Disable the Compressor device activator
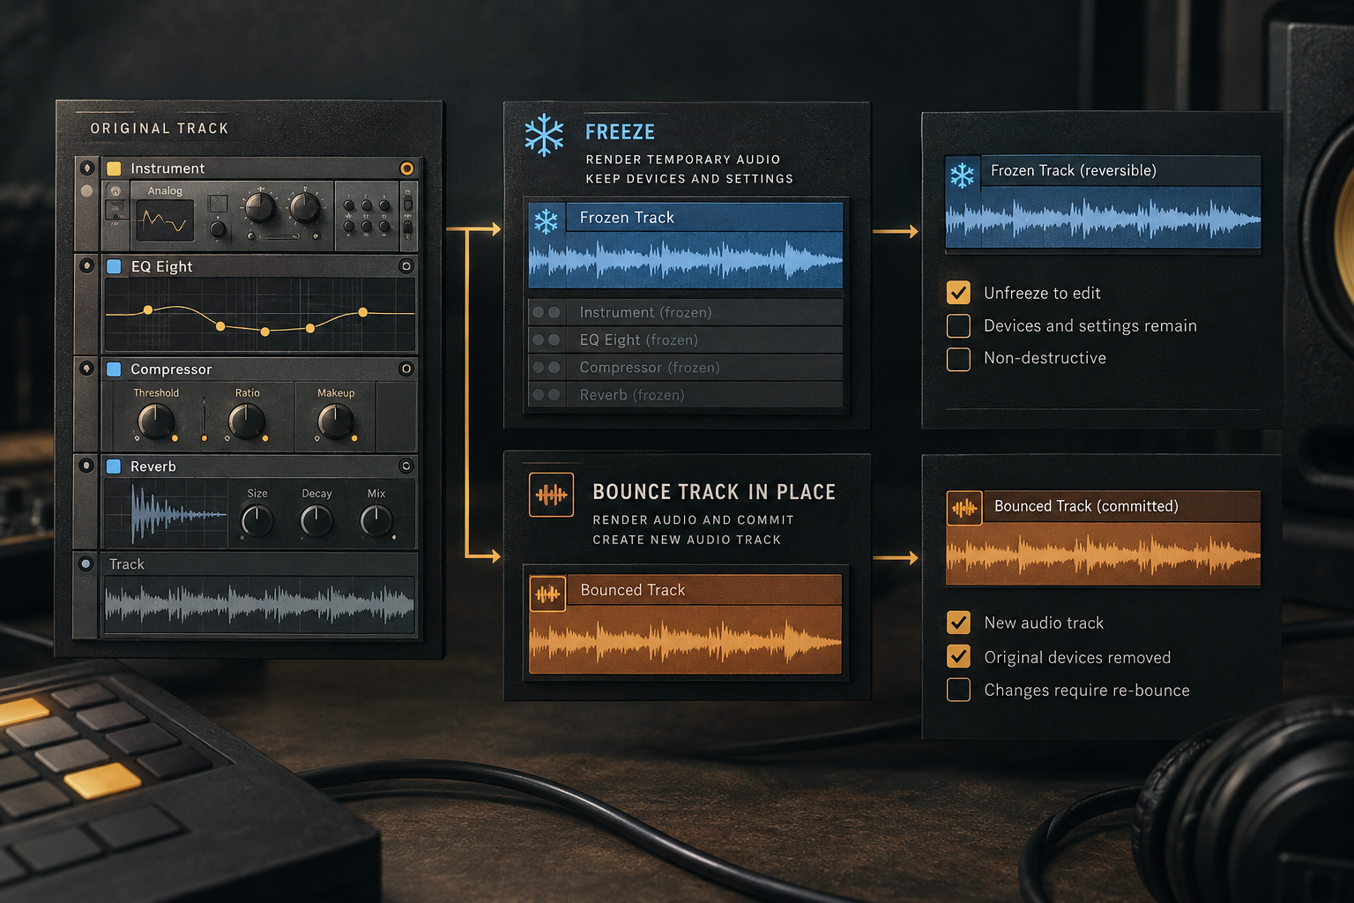Screen dimensions: 1354x903 86,368
